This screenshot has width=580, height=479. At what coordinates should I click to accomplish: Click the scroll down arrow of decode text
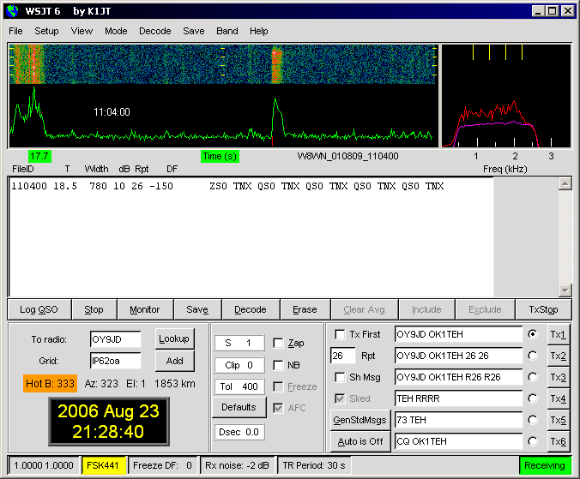point(565,290)
